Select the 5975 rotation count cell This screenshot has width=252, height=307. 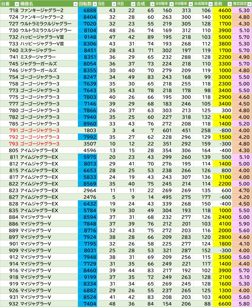point(87,157)
